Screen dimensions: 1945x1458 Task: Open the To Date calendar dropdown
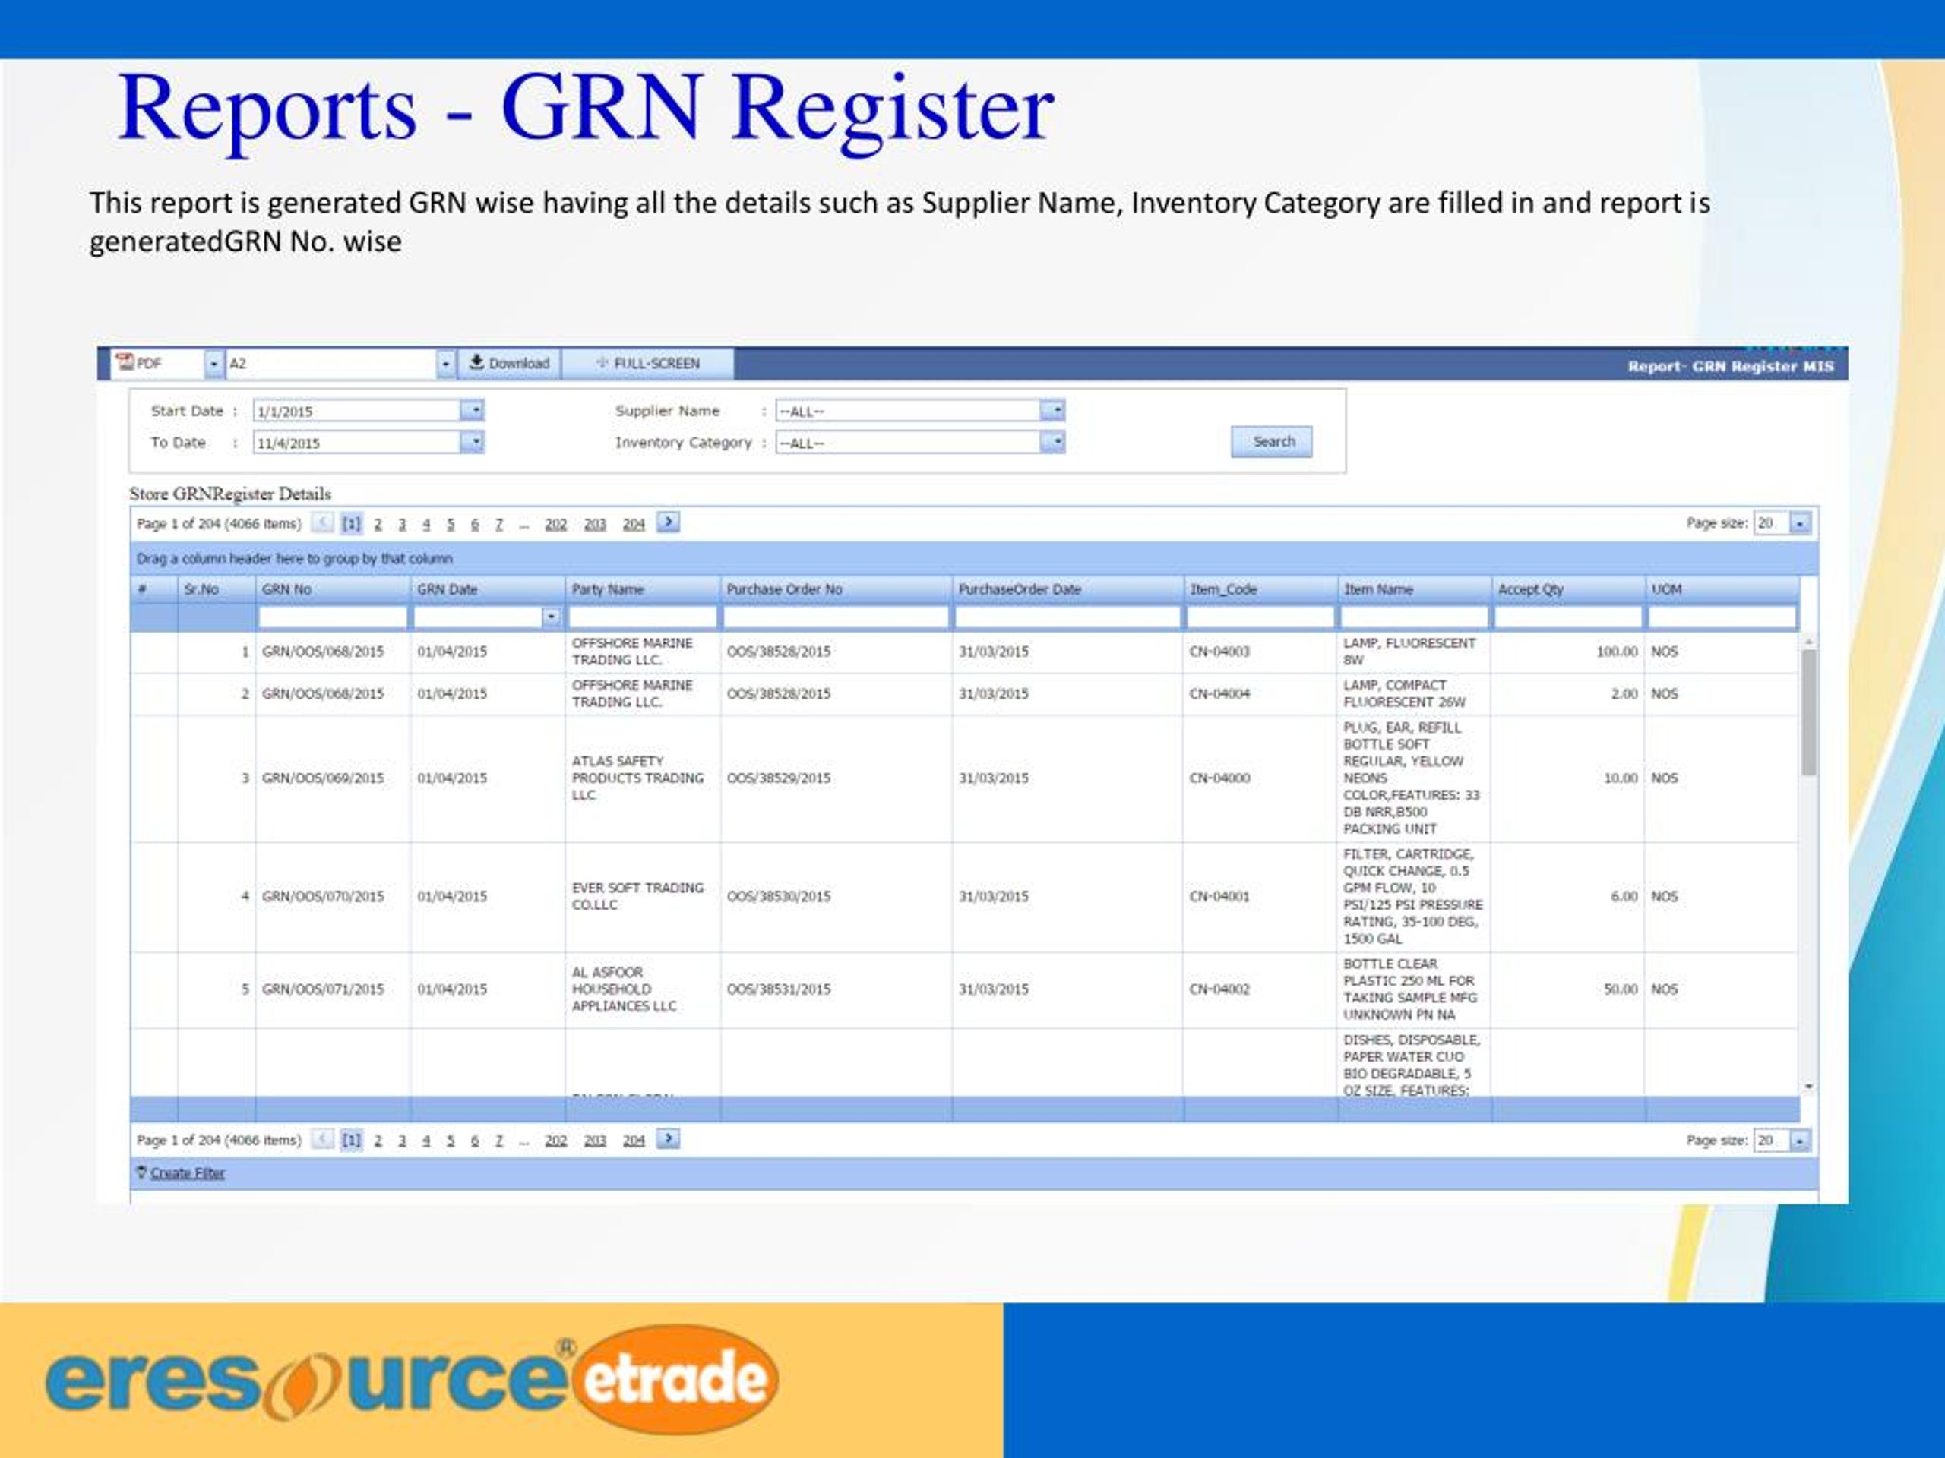[473, 442]
